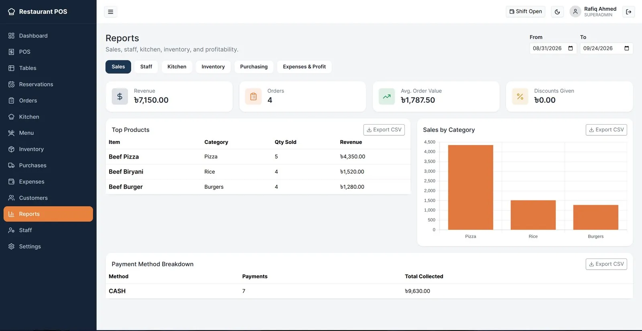Click CASH payment method row

369,291
